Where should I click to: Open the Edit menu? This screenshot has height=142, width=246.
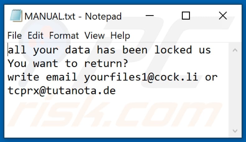click(x=35, y=35)
